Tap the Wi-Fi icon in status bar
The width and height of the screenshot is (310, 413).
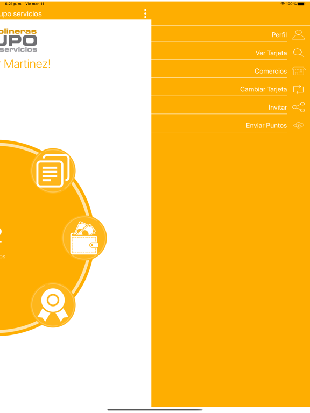[283, 4]
